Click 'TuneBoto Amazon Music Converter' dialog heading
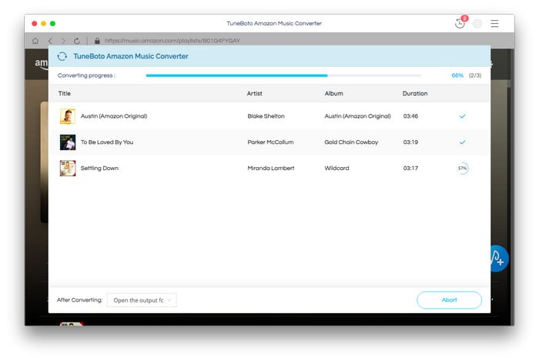Screen dimensions: 539x361 click(x=131, y=56)
